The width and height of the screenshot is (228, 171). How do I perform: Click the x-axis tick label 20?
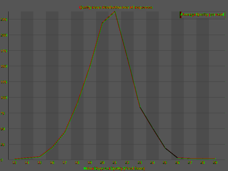point(102,162)
